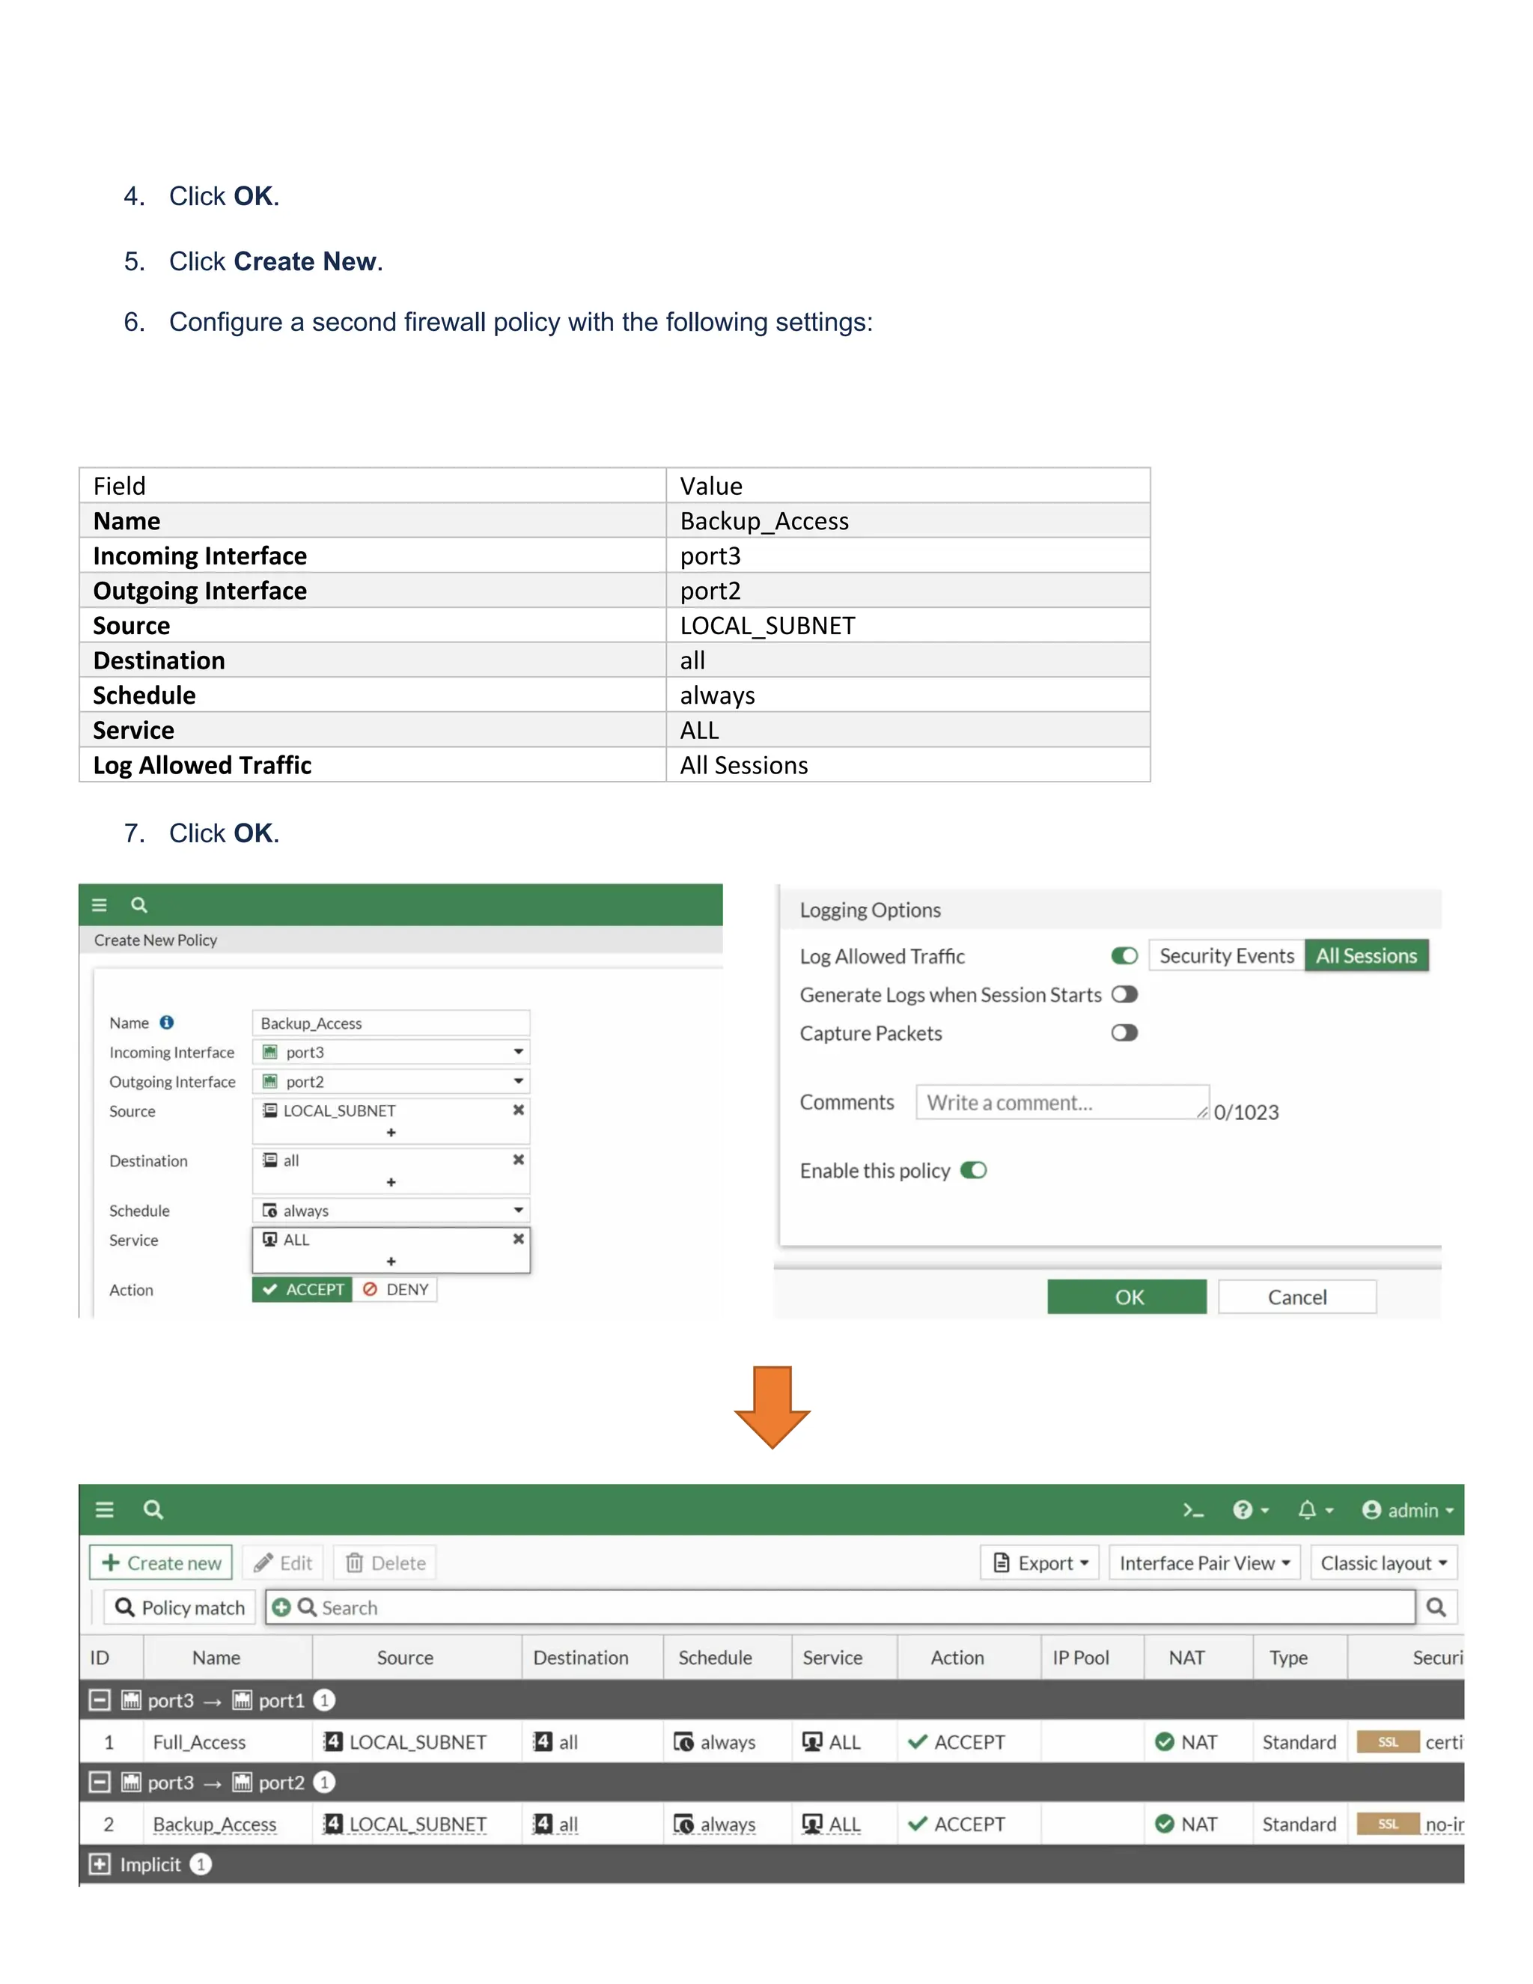Click the add filter plus in Search
Image resolution: width=1533 pixels, height=1984 pixels.
(281, 1607)
